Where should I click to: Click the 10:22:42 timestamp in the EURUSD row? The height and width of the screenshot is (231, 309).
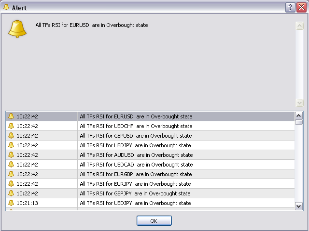click(27, 116)
